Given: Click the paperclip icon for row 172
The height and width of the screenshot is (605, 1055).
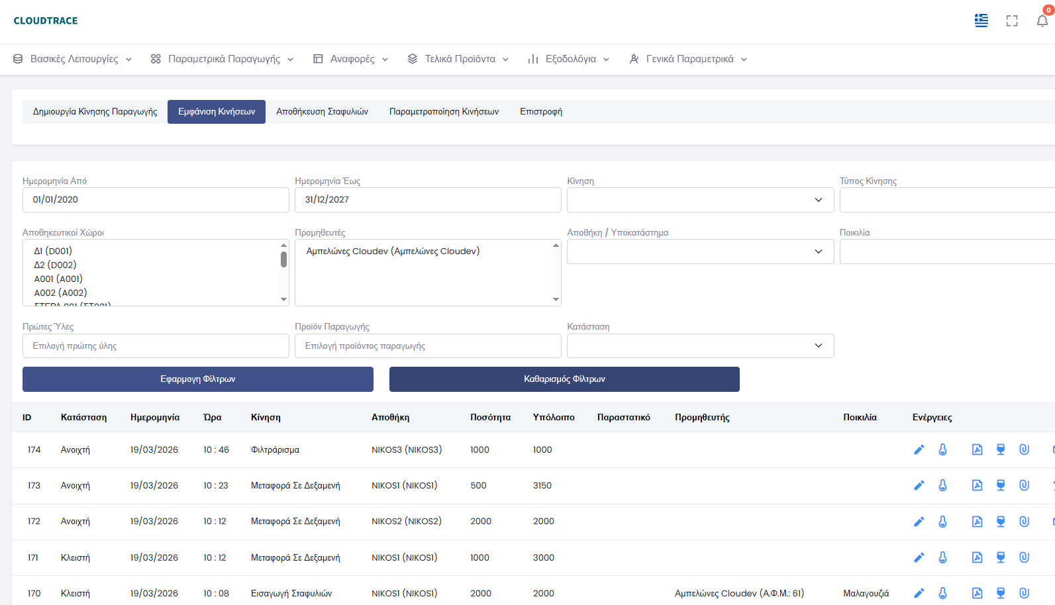Looking at the screenshot, I should pos(1024,522).
